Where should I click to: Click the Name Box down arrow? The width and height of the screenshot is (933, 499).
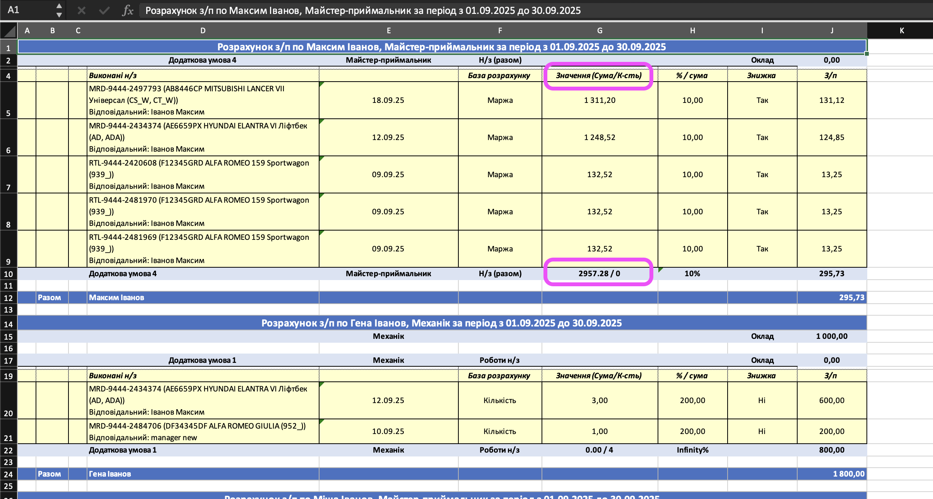pyautogui.click(x=59, y=15)
